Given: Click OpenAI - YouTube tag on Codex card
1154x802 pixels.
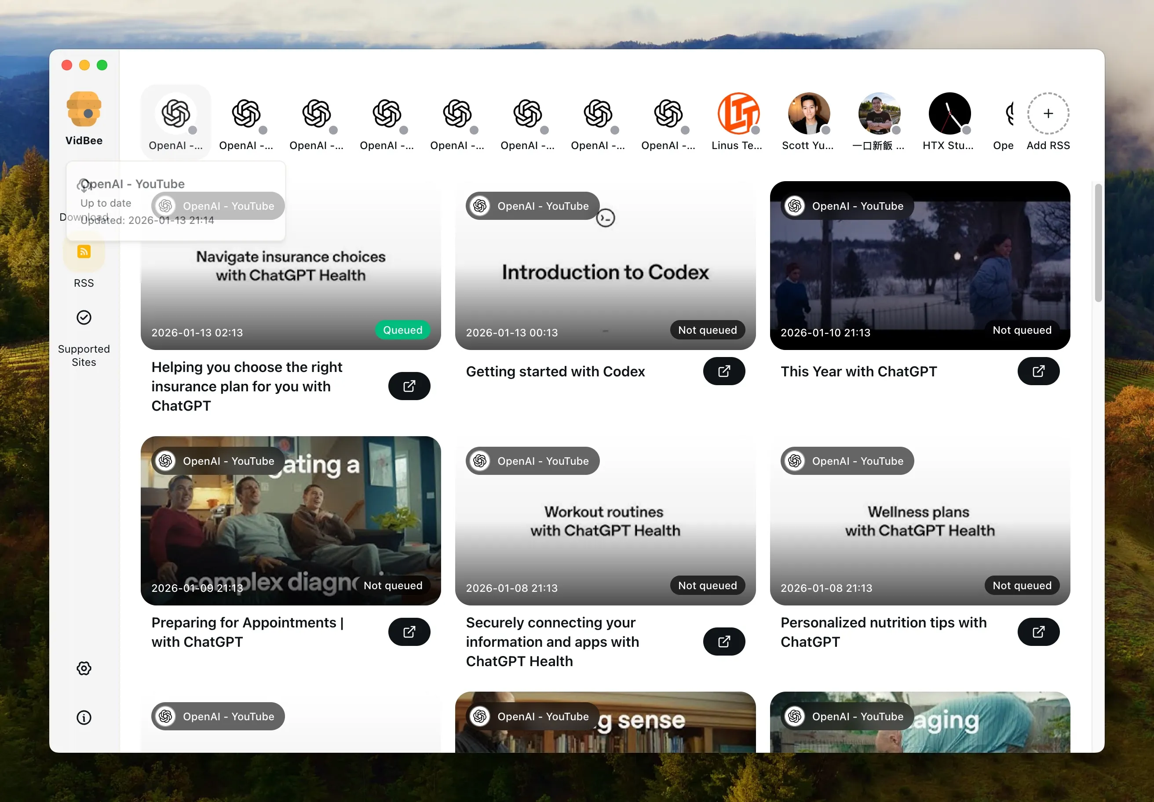Looking at the screenshot, I should (532, 206).
